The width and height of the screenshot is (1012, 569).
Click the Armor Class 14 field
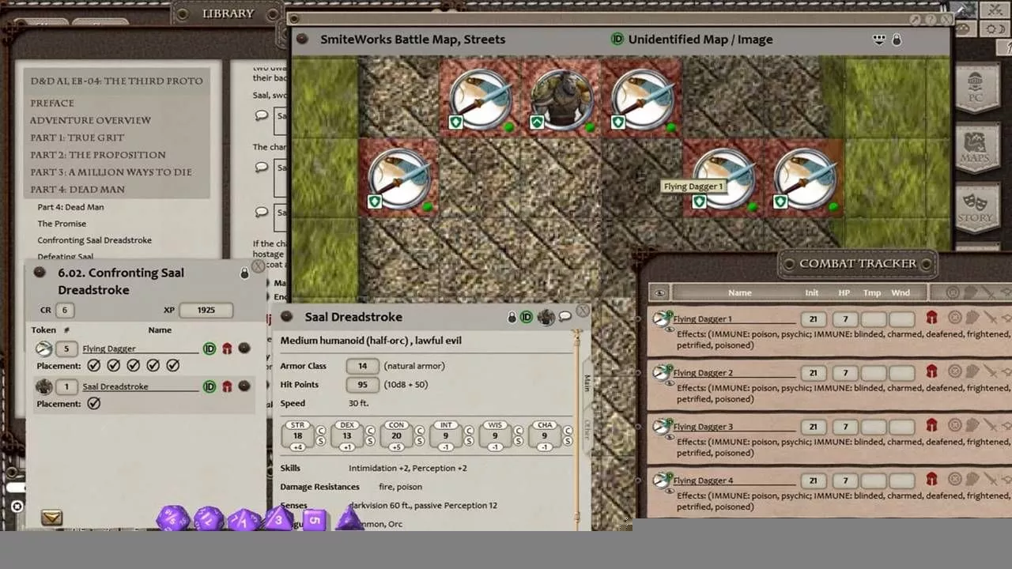362,366
